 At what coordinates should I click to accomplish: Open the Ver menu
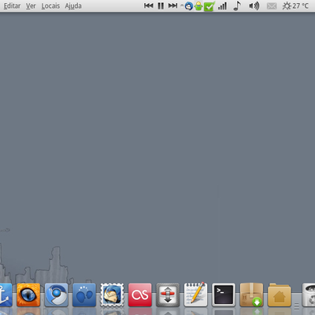point(31,6)
